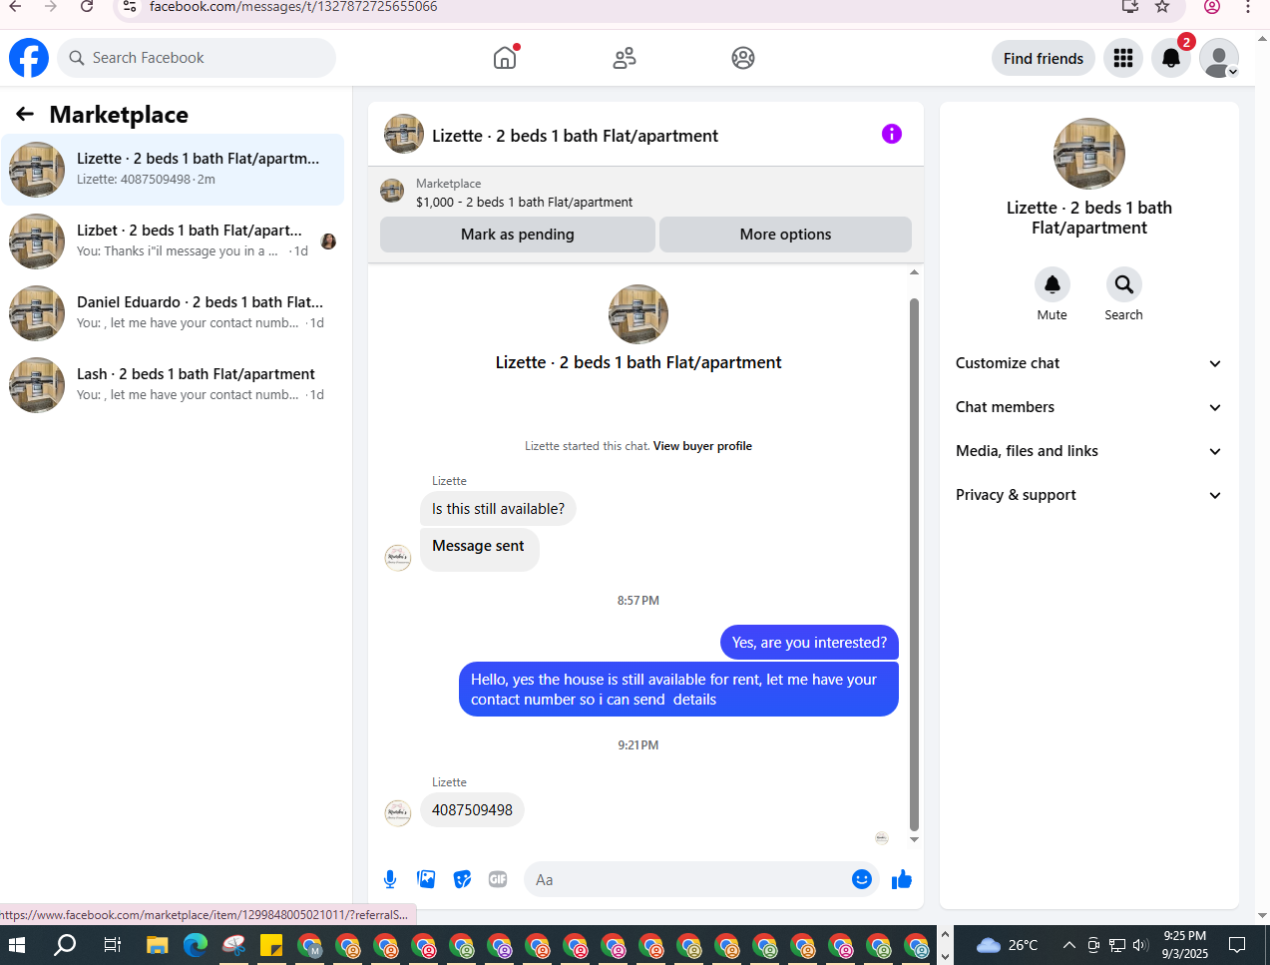Open the Menu grid icon
The height and width of the screenshot is (965, 1270).
click(x=1123, y=58)
